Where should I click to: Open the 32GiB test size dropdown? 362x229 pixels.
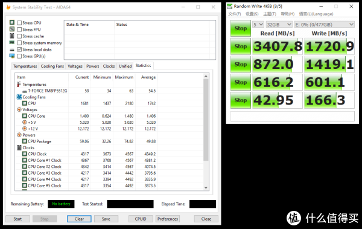pyautogui.click(x=279, y=25)
